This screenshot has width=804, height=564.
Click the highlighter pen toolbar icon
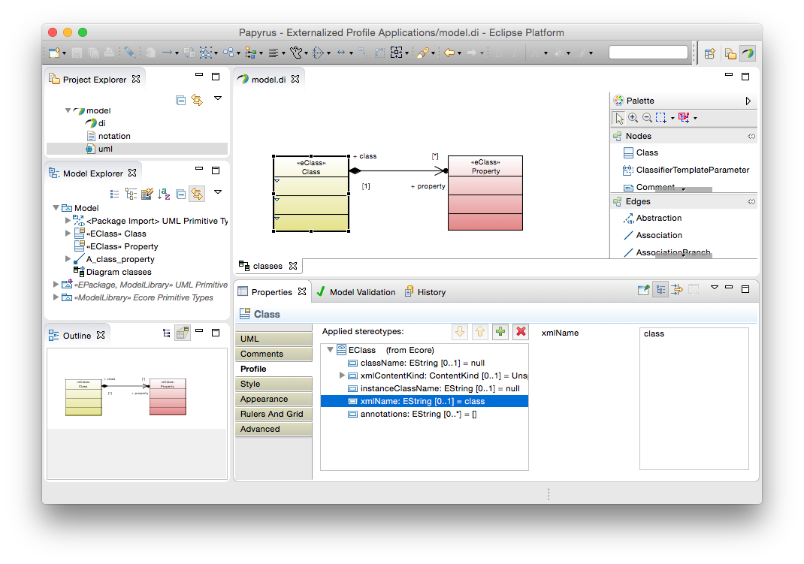coord(422,53)
